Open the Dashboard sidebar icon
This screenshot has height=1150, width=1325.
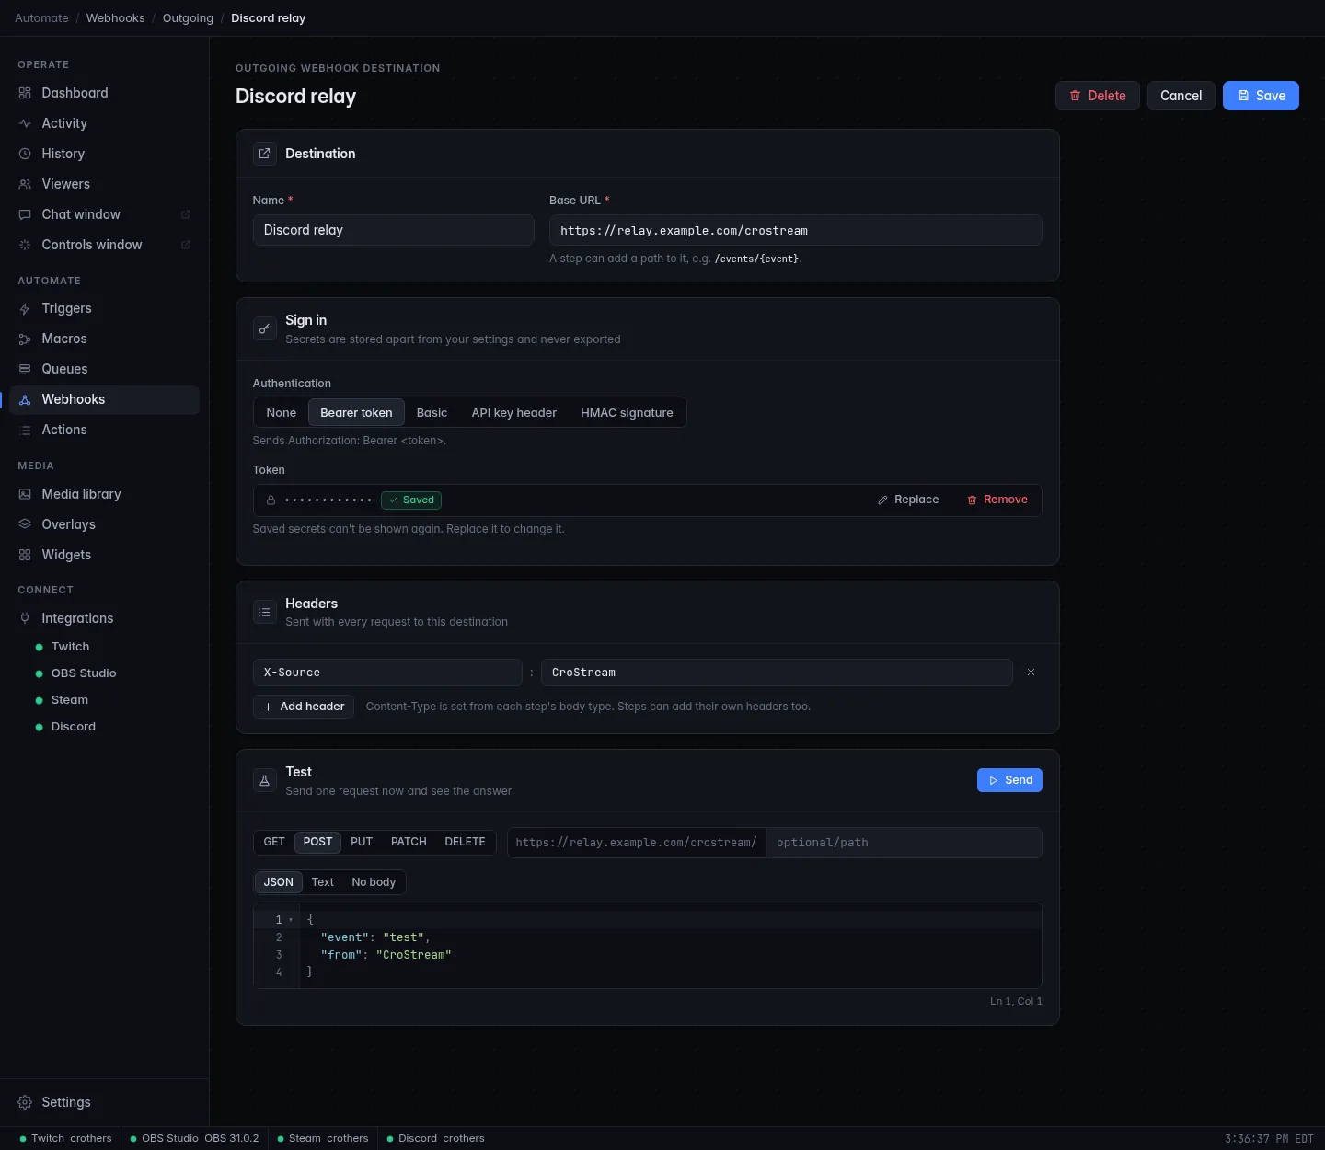pyautogui.click(x=25, y=93)
